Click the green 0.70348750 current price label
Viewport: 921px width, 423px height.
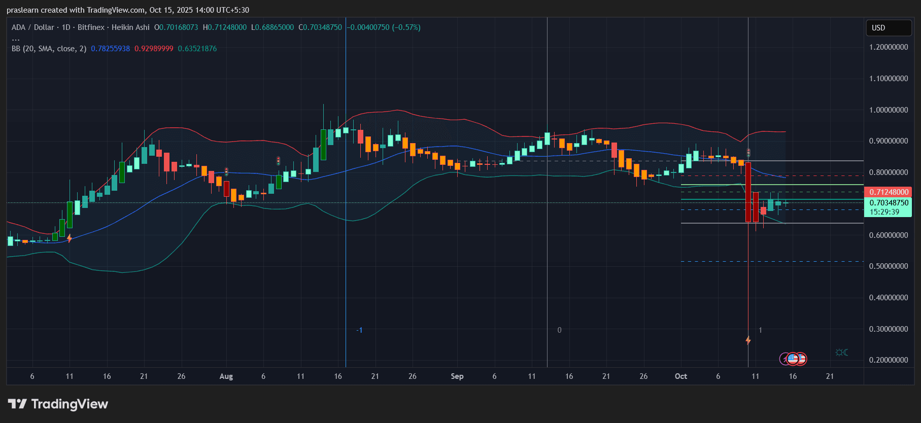pyautogui.click(x=888, y=203)
